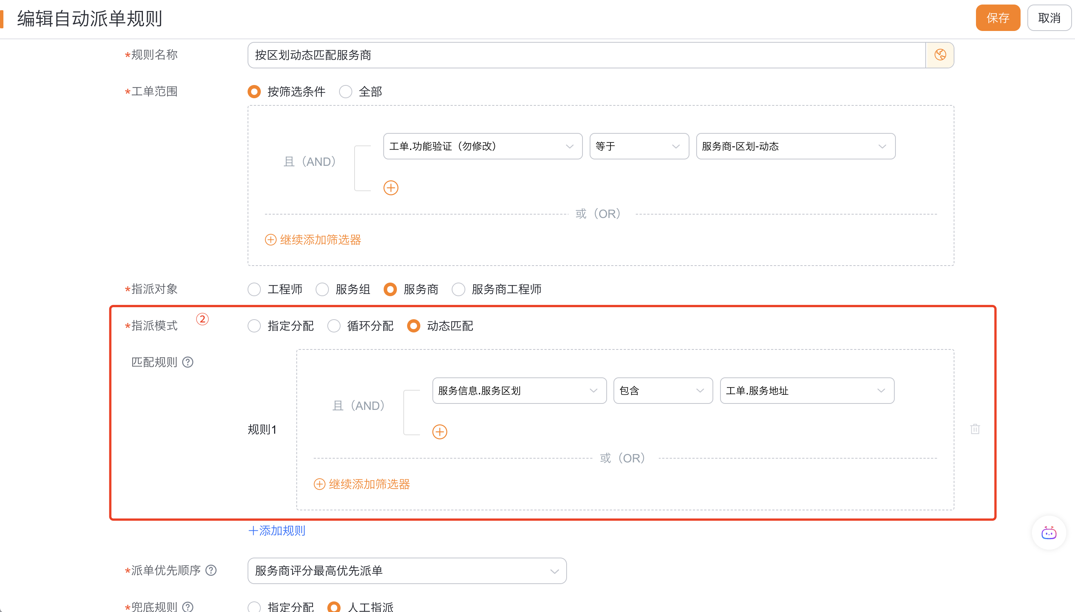
Task: Click the orange 保存 button
Action: [x=998, y=18]
